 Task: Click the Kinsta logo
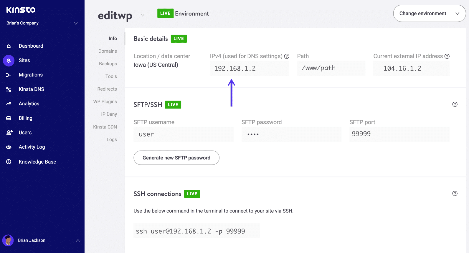click(21, 10)
